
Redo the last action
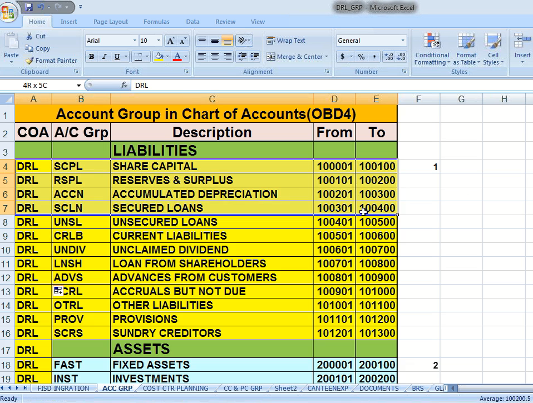coord(58,7)
